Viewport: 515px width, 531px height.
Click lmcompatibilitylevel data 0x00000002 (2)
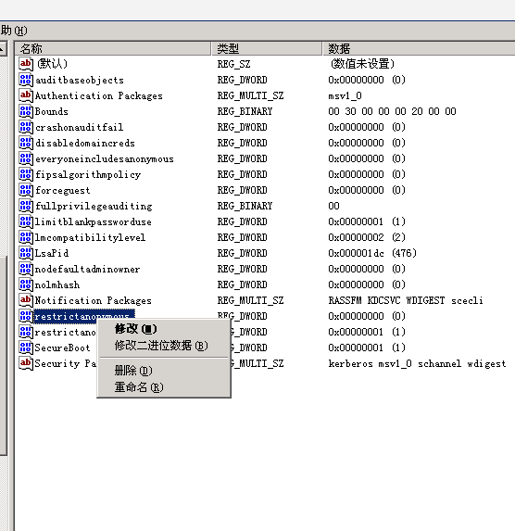click(x=367, y=237)
